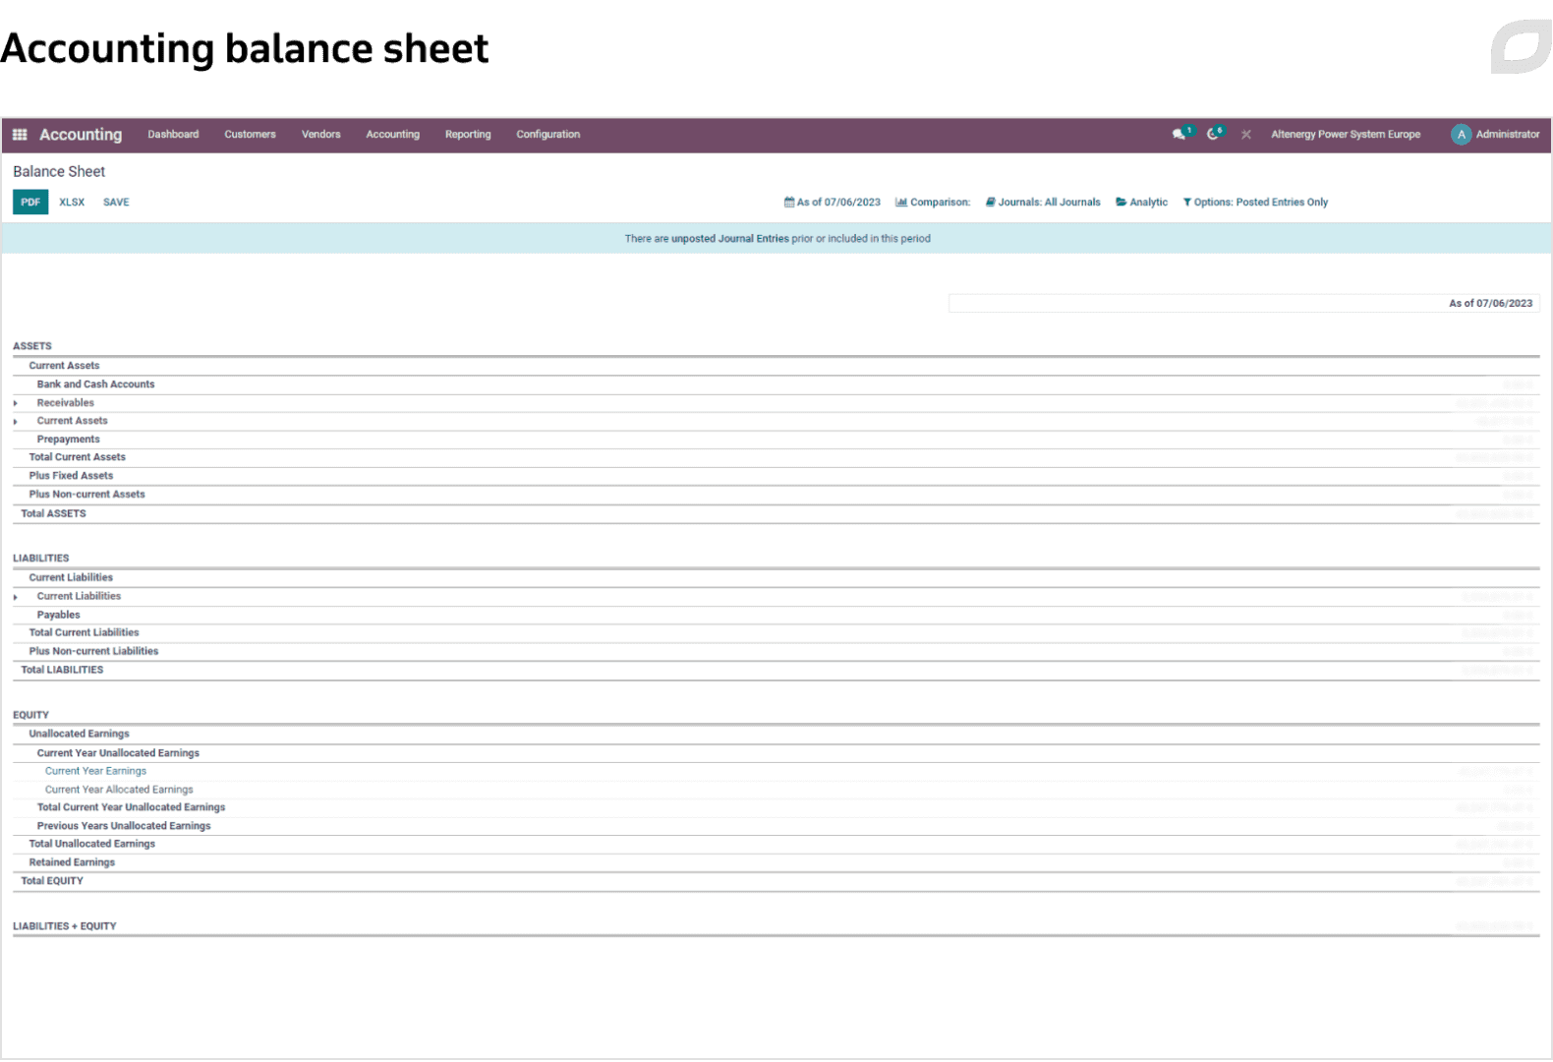
Task: Click the SAVE button
Action: coord(116,203)
